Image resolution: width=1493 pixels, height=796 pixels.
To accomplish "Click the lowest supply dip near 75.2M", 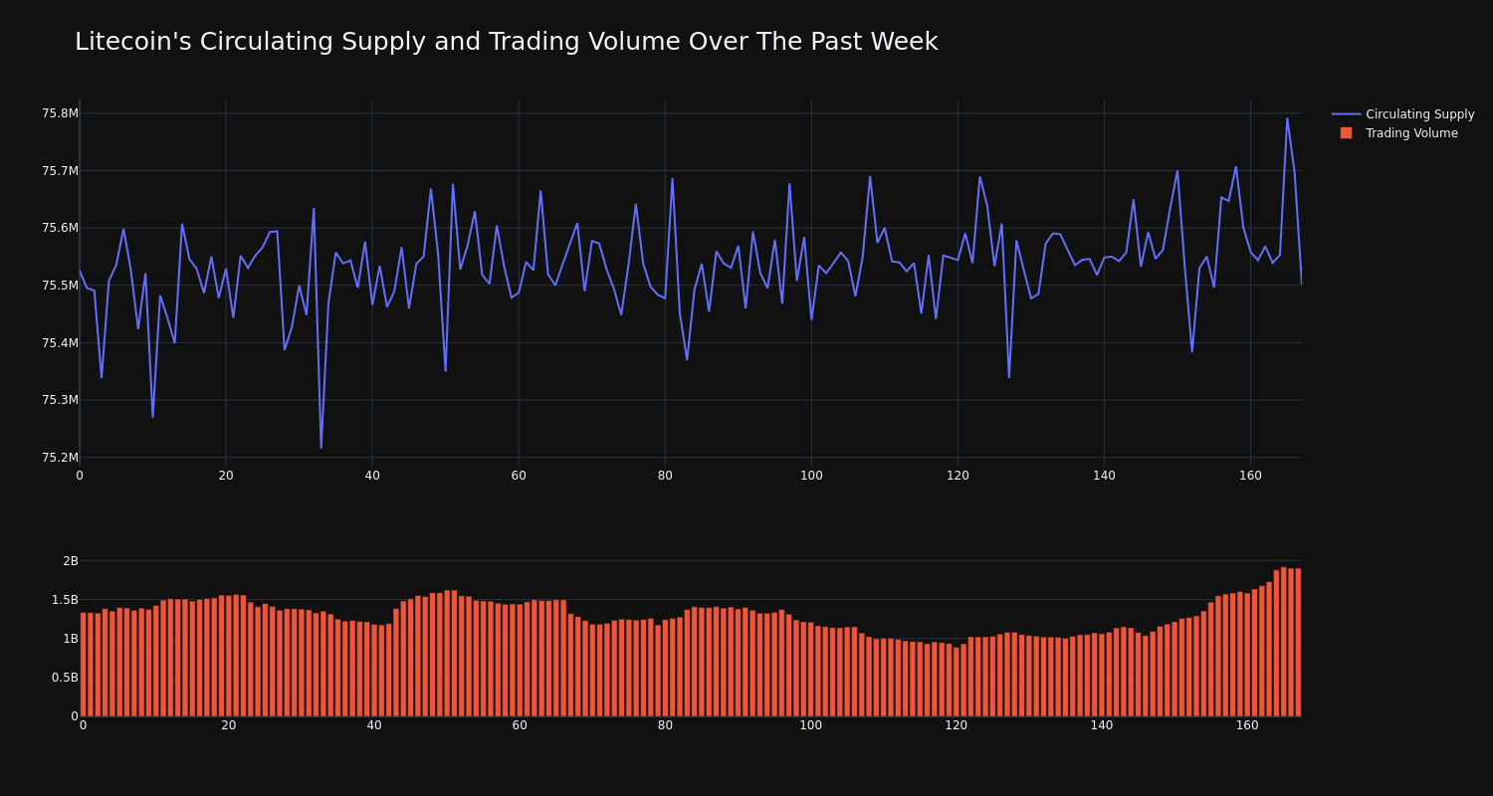I will pos(320,447).
